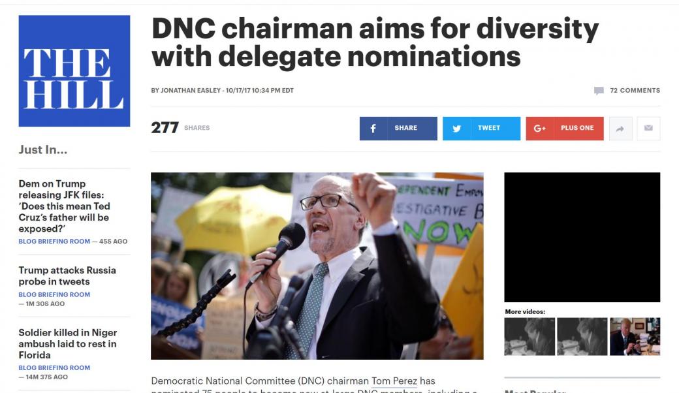The width and height of the screenshot is (679, 393).
Task: Open the Ted Cruz JFK files headline
Action: pyautogui.click(x=64, y=206)
